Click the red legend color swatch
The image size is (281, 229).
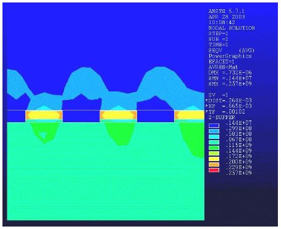(x=214, y=170)
